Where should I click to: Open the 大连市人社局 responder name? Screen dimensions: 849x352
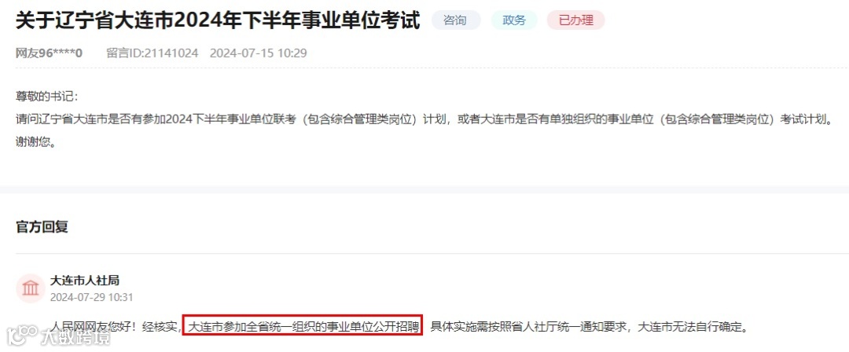pos(84,280)
